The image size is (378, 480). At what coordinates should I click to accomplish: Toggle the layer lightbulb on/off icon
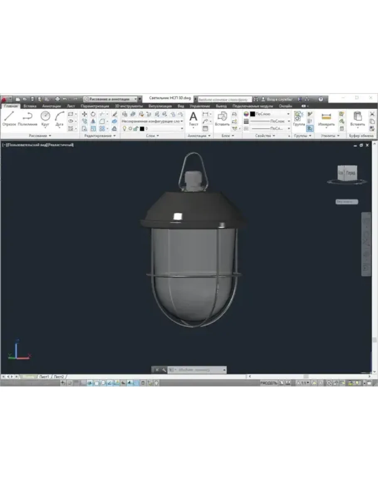pos(124,129)
